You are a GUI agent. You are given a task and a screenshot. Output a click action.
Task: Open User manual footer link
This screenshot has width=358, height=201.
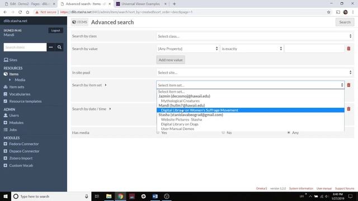coord(324,189)
